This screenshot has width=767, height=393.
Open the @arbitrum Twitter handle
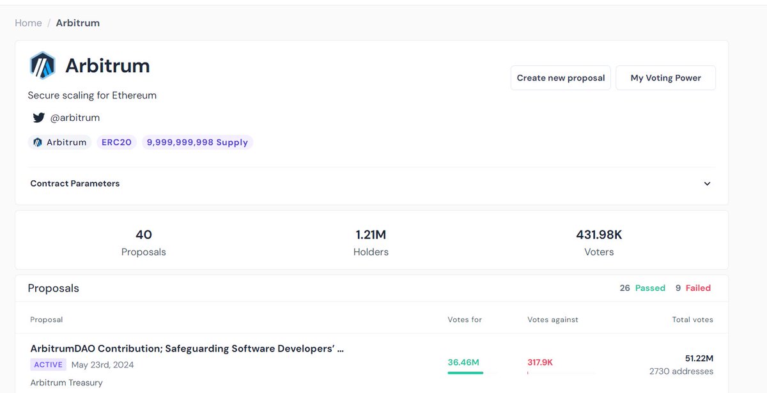pos(75,118)
